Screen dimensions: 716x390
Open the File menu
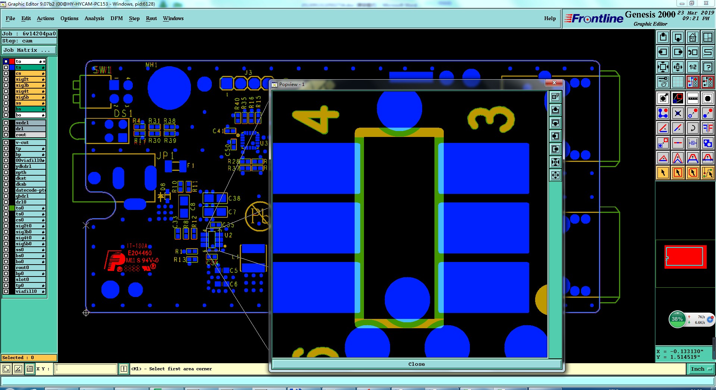10,18
